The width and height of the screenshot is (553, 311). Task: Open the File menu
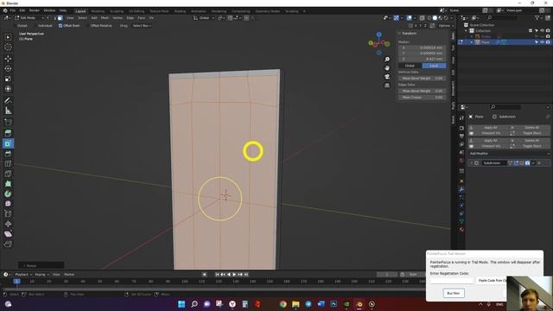pyautogui.click(x=13, y=11)
